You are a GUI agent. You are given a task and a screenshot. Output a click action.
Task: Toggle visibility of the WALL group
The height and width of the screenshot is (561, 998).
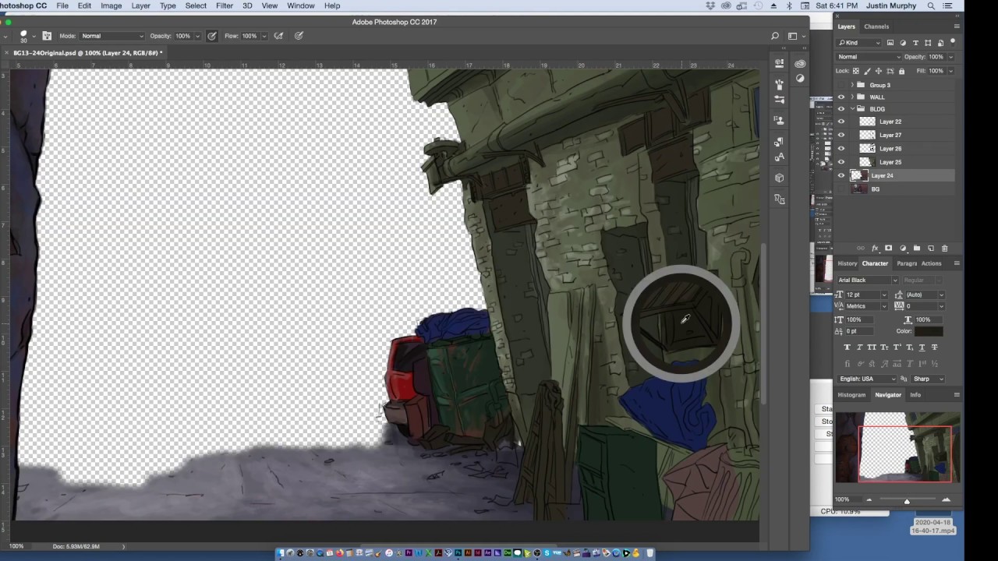[x=841, y=97]
